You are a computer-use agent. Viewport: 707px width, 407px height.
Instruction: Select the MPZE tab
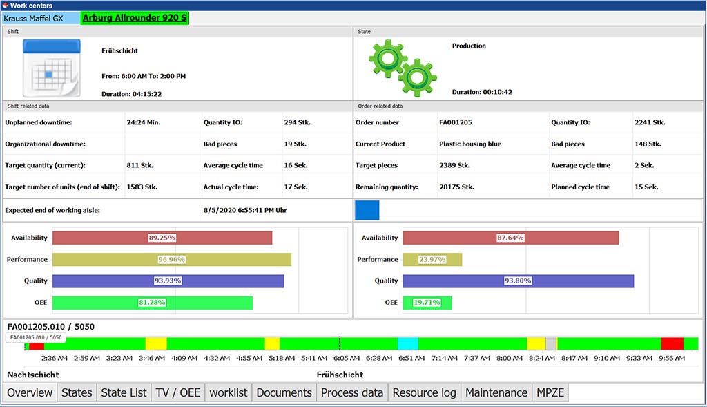[x=550, y=392]
